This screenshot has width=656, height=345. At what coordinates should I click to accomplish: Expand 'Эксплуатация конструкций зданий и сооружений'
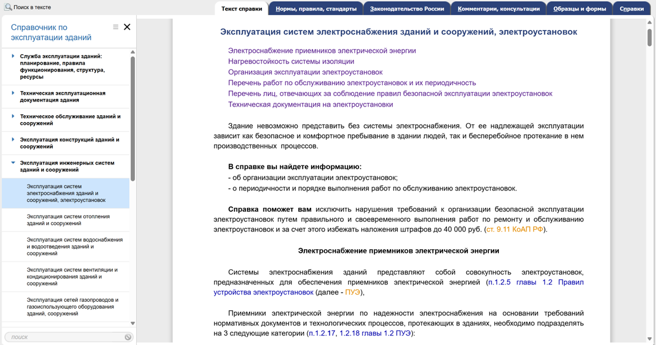coord(13,139)
